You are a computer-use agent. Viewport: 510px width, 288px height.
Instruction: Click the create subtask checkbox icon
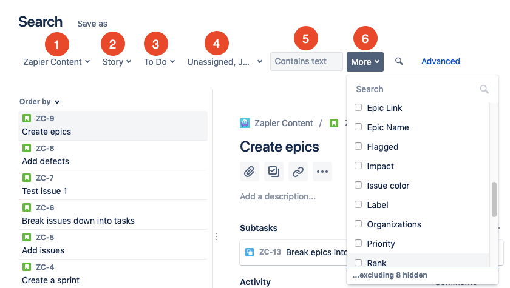tap(274, 172)
